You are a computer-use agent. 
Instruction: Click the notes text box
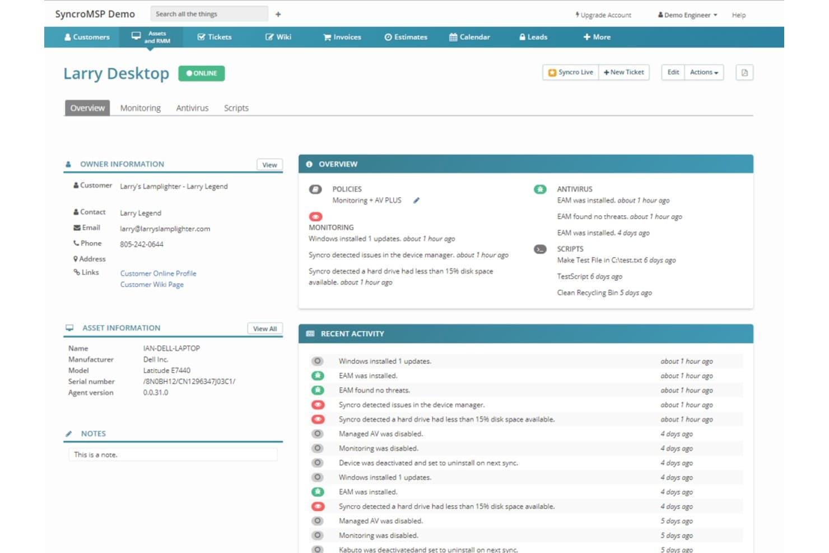click(173, 454)
